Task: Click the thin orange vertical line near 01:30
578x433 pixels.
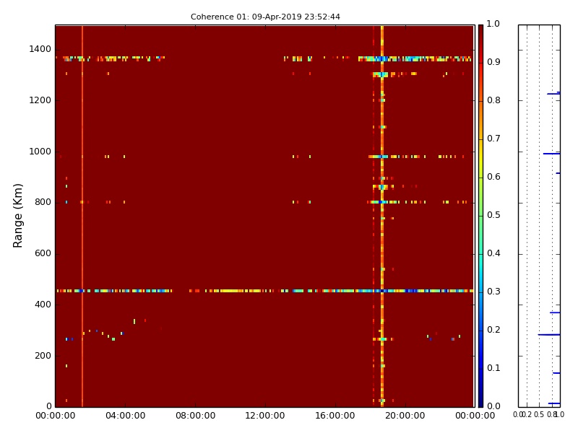Action: [82, 216]
